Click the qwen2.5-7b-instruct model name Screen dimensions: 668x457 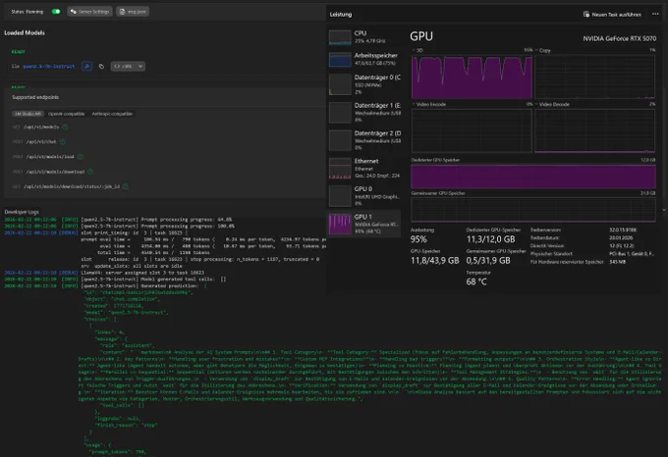[x=48, y=67]
